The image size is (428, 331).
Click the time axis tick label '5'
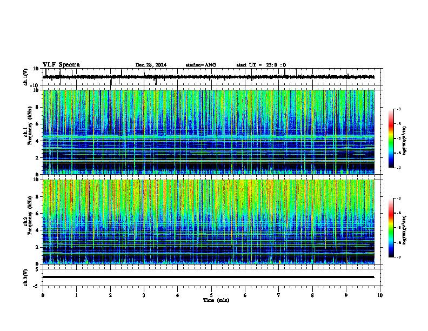coord(211,295)
